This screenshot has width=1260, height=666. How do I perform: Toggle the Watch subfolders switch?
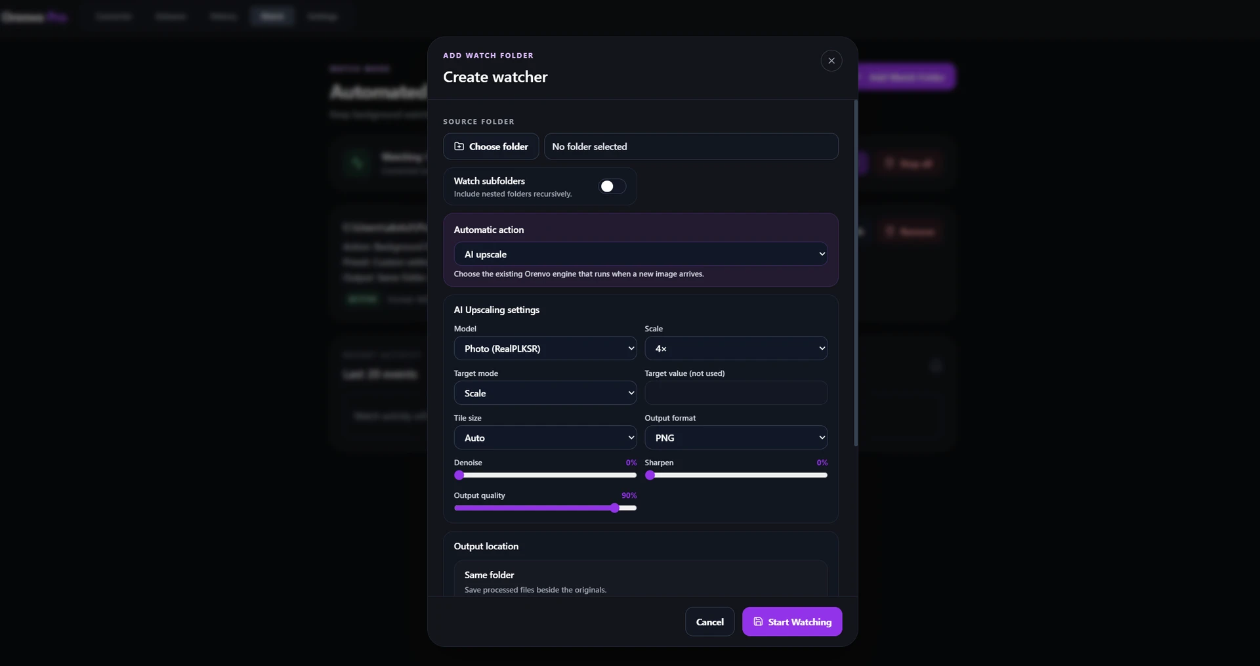612,186
